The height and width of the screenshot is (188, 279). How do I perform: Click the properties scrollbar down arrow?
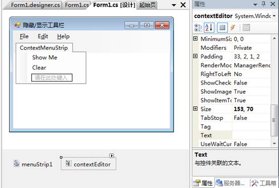[x=274, y=144]
